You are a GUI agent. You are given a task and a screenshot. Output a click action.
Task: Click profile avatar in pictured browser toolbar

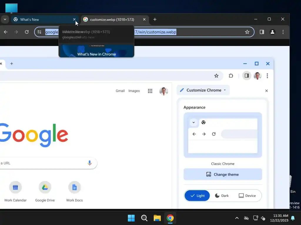click(257, 76)
